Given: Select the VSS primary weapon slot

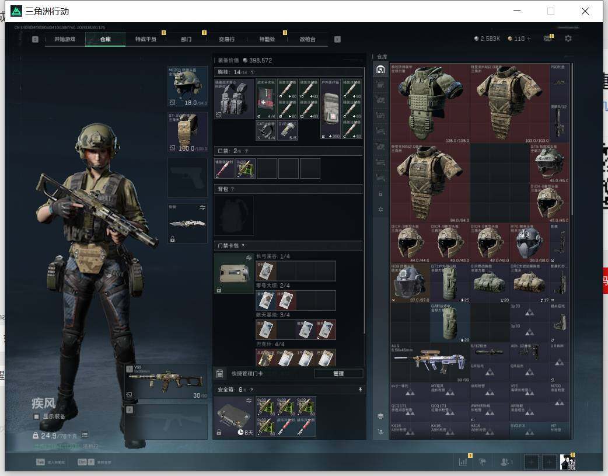Looking at the screenshot, I should click(166, 382).
